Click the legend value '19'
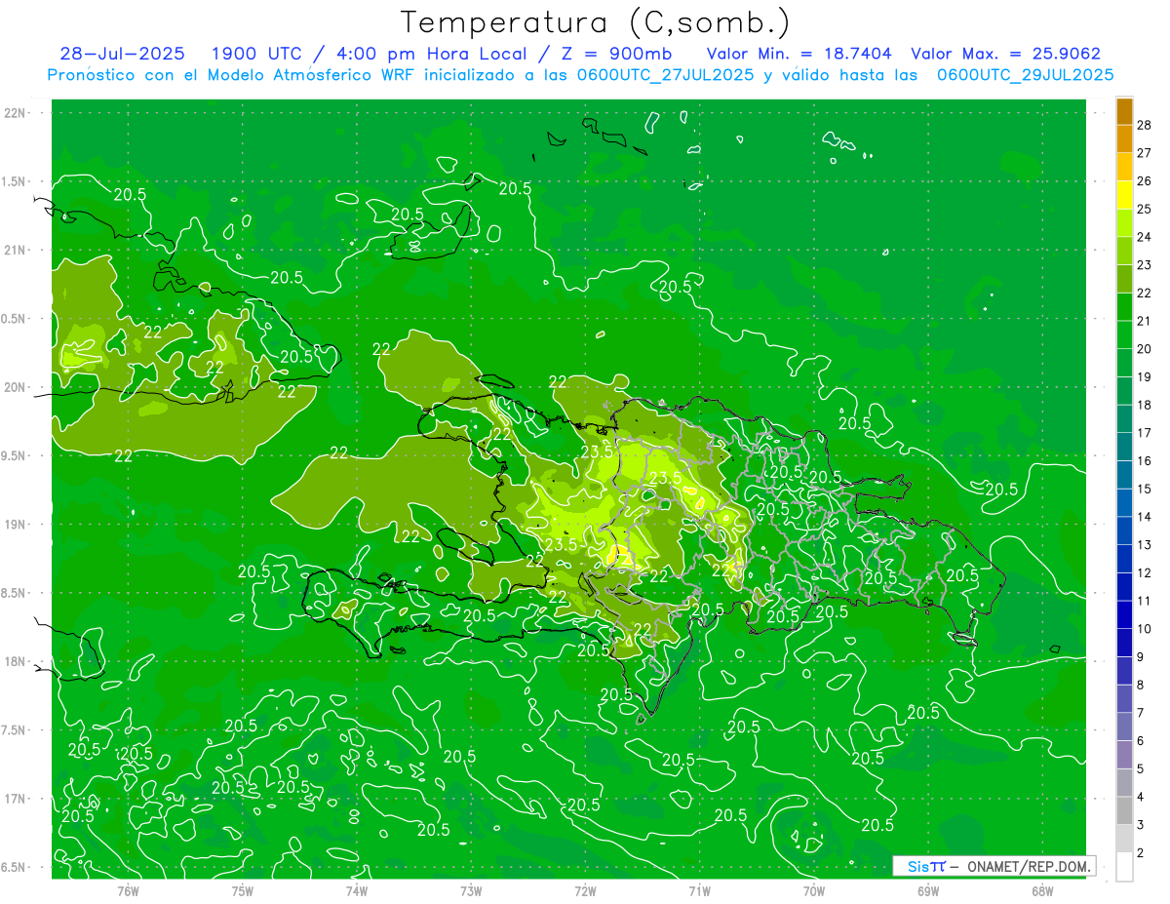 [1145, 376]
